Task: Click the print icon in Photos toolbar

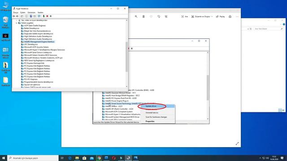Action: point(230,17)
